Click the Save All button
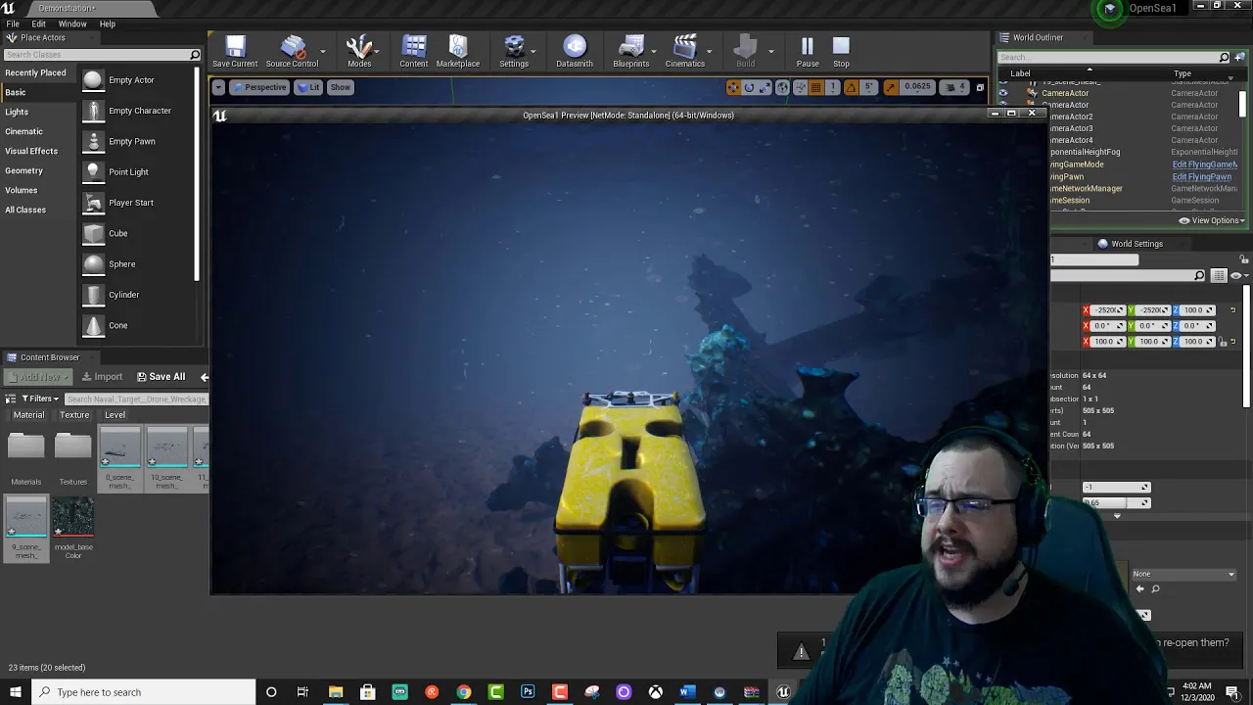The image size is (1253, 705). [x=161, y=377]
